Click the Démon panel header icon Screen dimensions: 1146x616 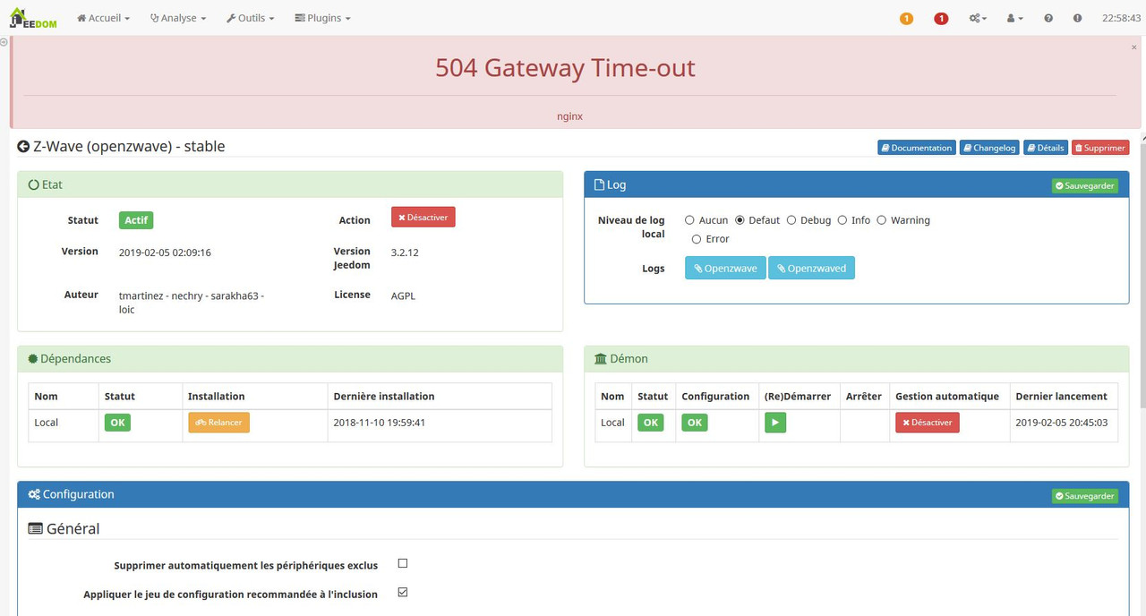coord(601,358)
